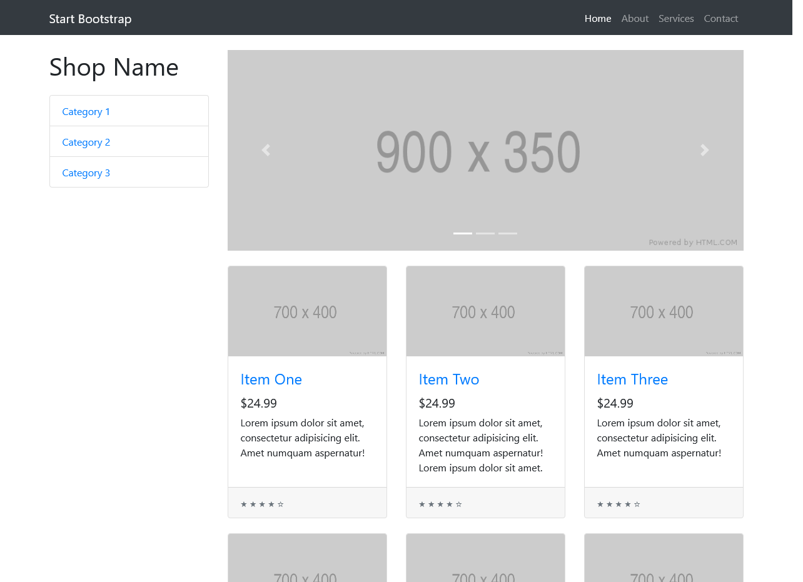Select the first carousel slide indicator
This screenshot has height=582, width=803.
pyautogui.click(x=463, y=233)
